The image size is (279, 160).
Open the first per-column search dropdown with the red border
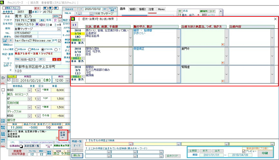point(131,144)
